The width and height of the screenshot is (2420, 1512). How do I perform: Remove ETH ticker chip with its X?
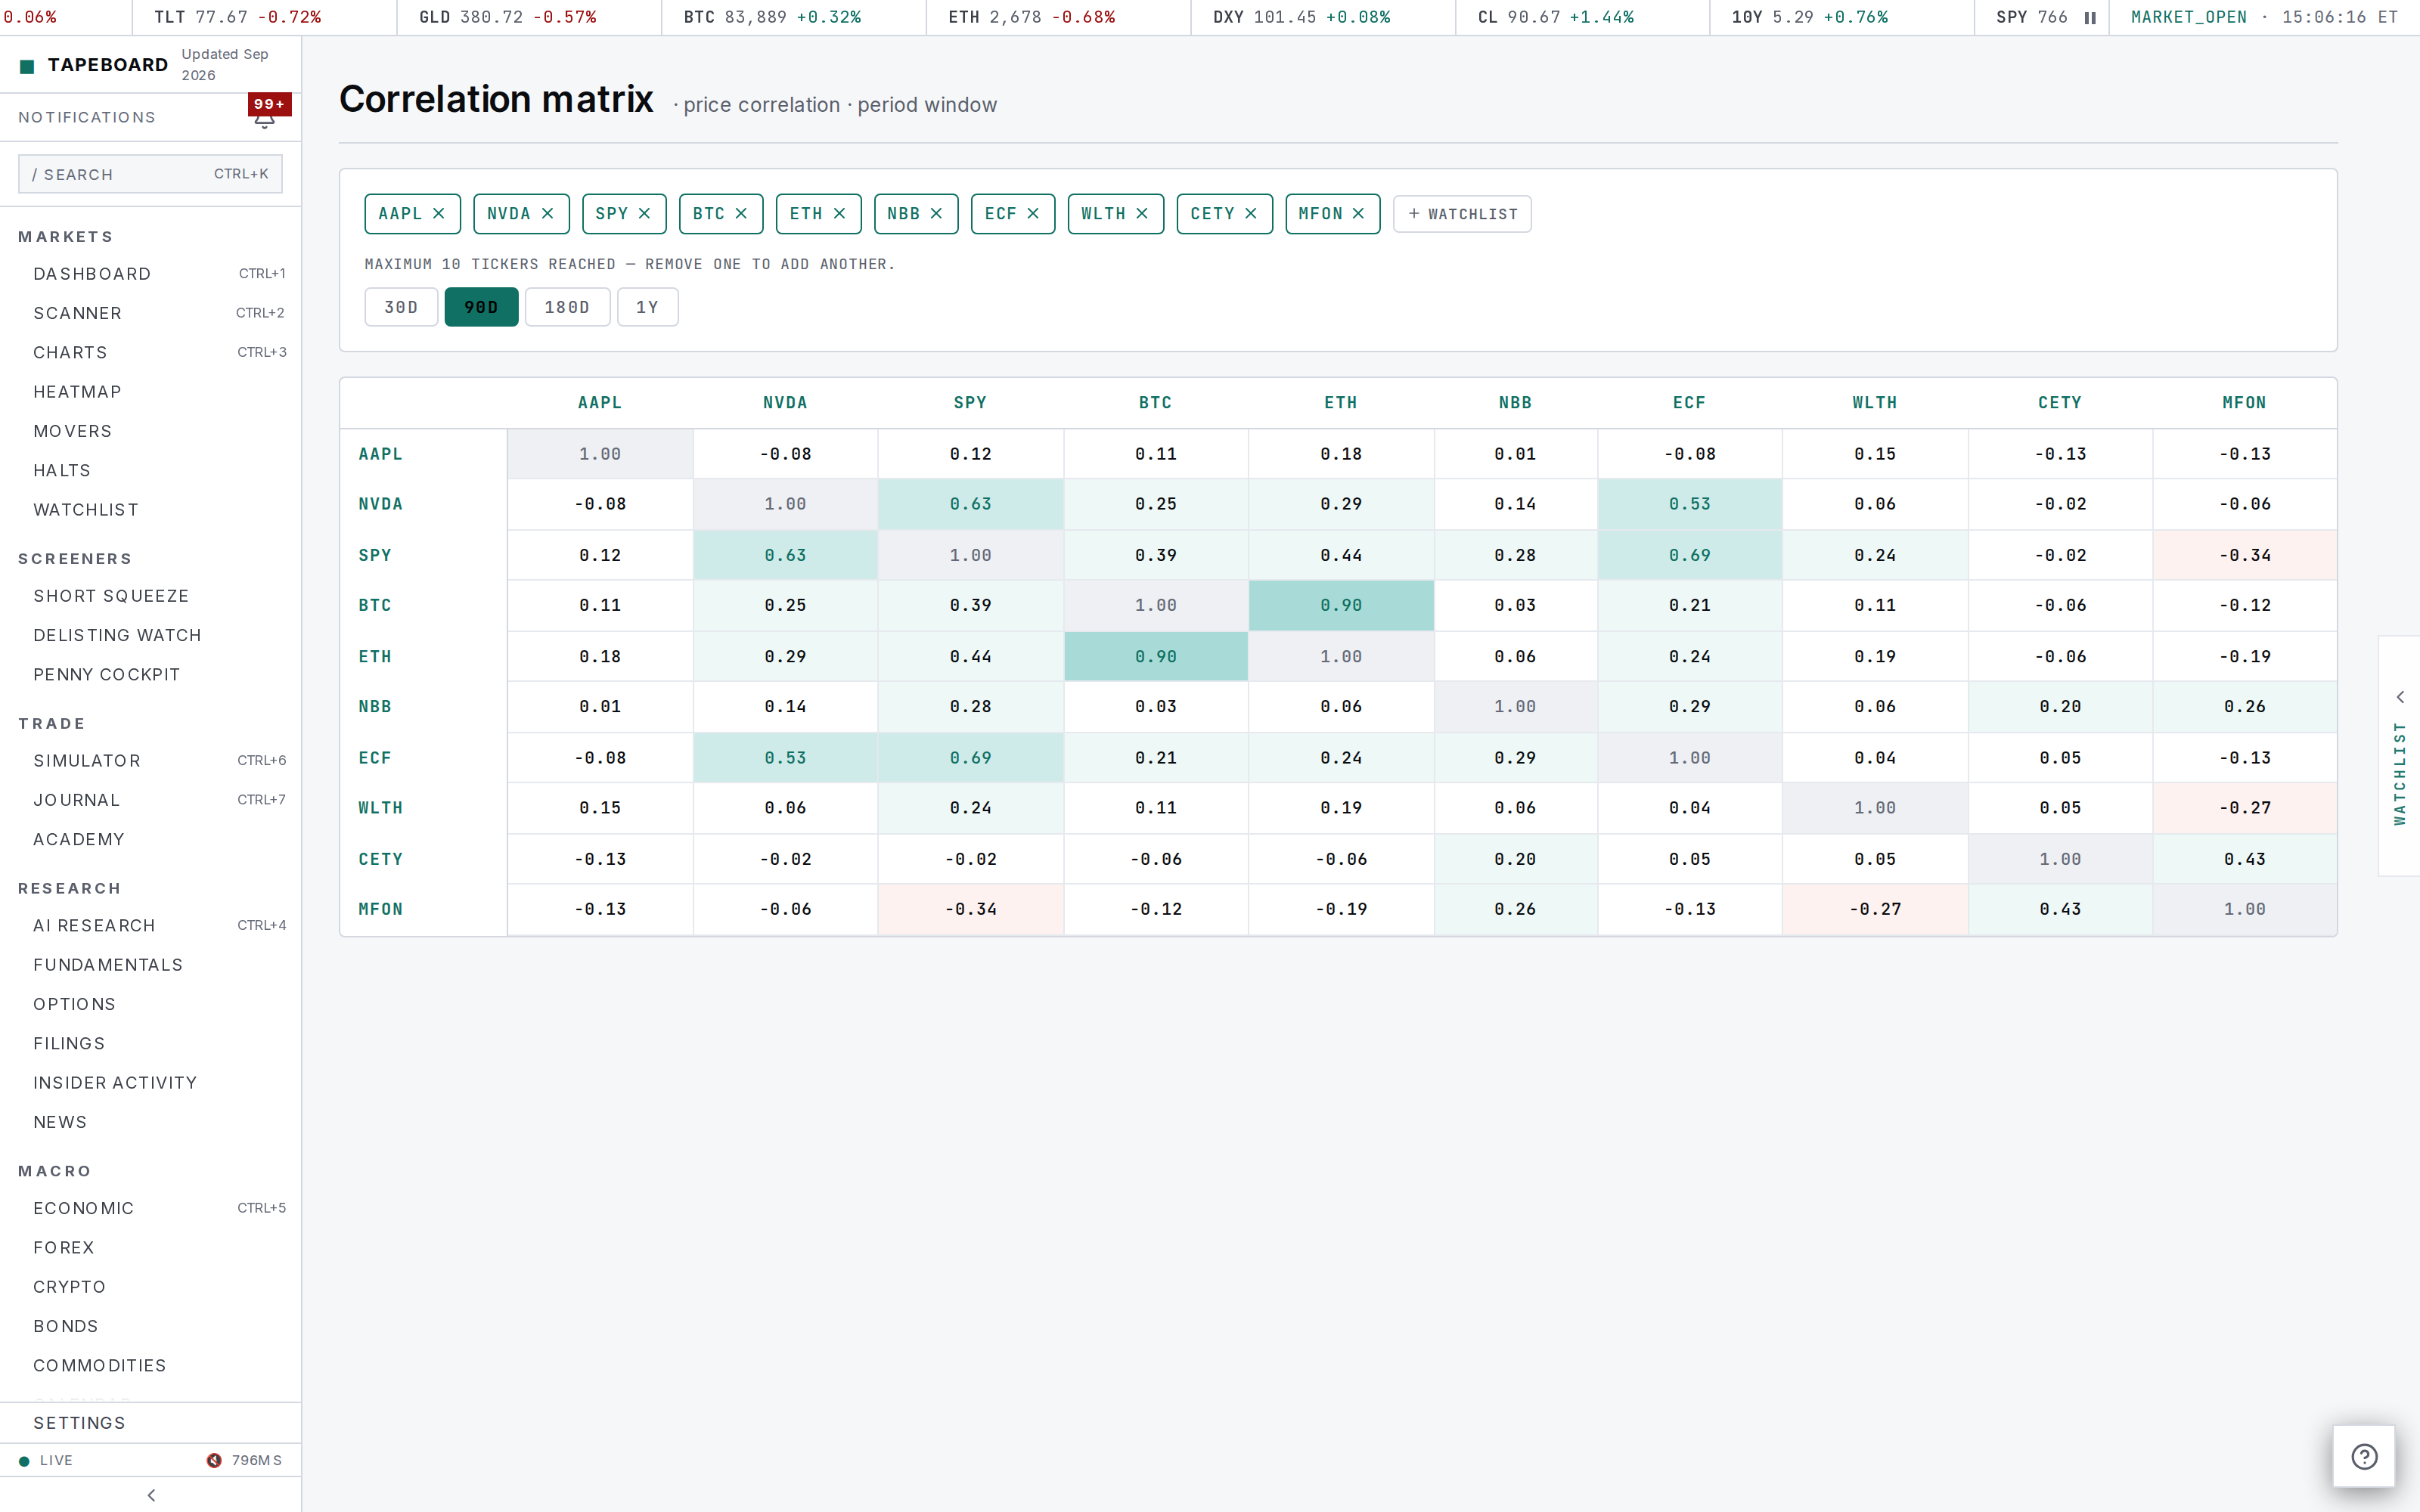[x=839, y=214]
